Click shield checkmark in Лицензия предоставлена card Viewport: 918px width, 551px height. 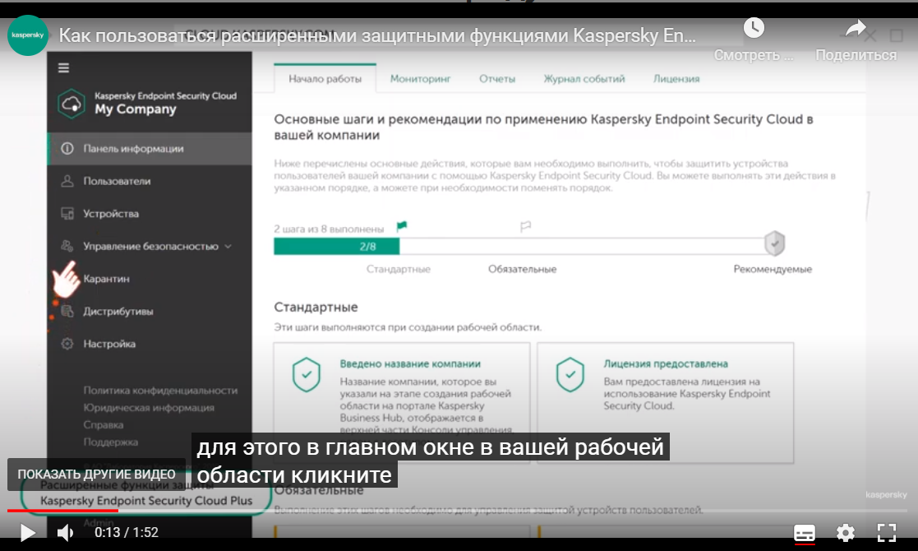pos(570,375)
